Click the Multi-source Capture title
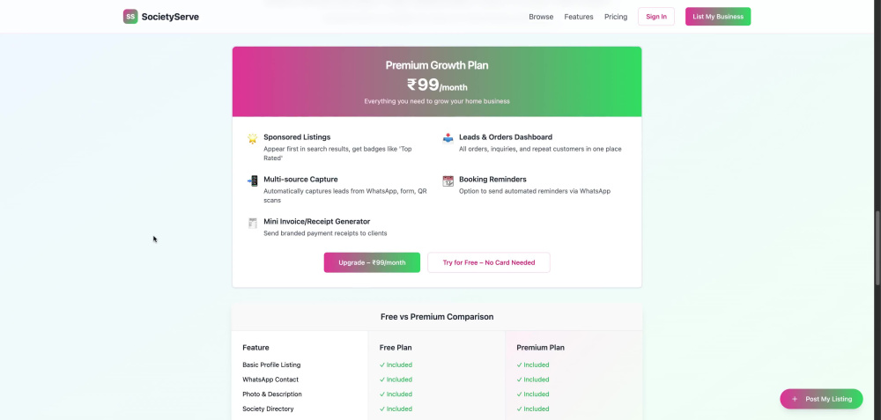Viewport: 881px width, 420px height. pyautogui.click(x=300, y=179)
